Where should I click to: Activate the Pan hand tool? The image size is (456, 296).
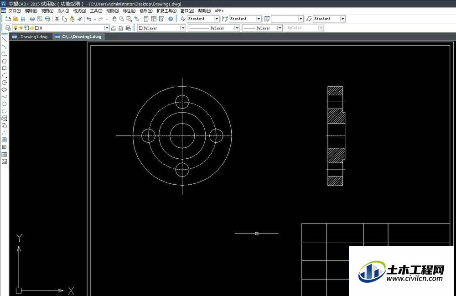pos(114,19)
